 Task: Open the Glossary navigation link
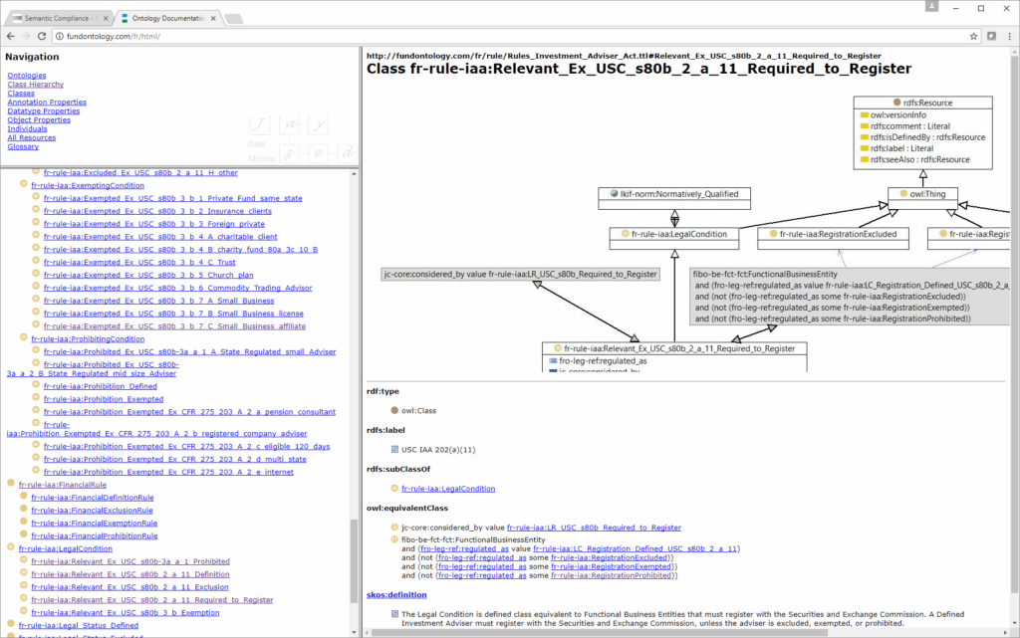pos(24,147)
